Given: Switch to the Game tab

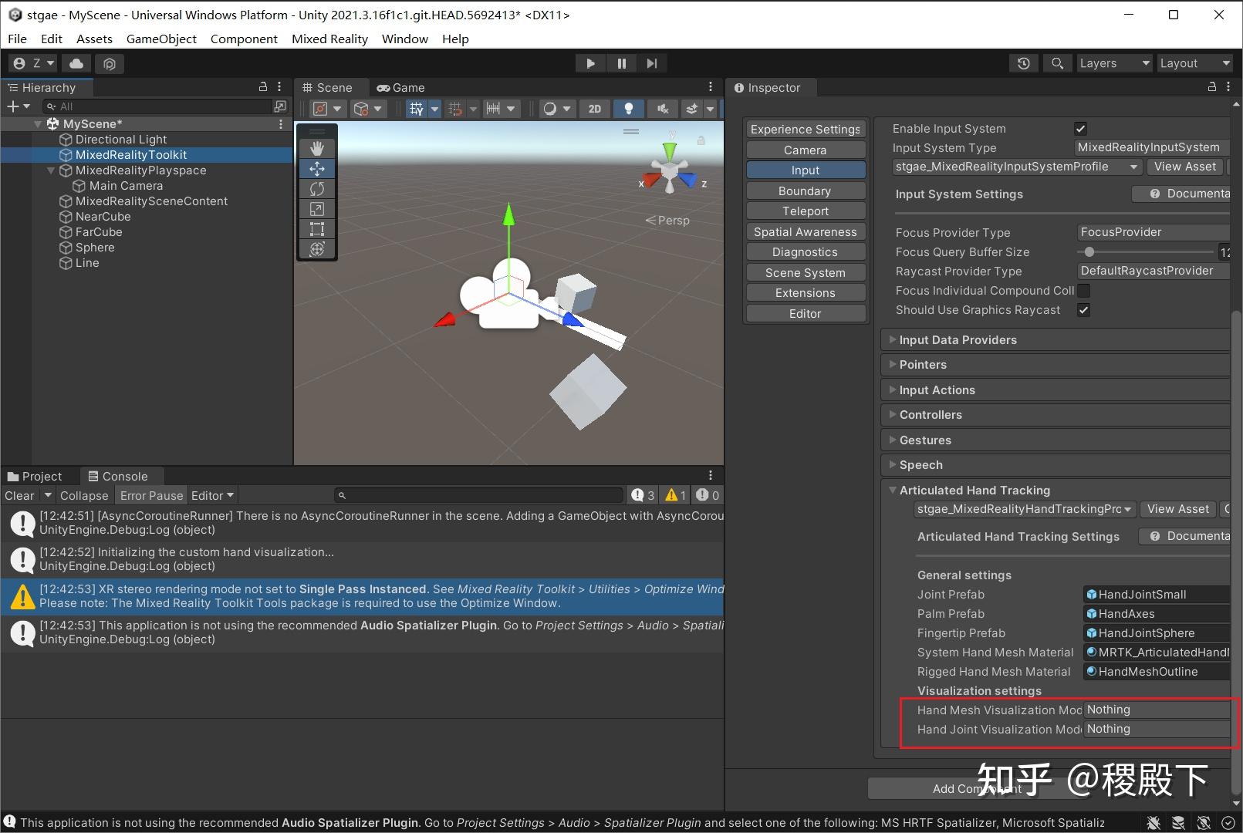Looking at the screenshot, I should 400,88.
